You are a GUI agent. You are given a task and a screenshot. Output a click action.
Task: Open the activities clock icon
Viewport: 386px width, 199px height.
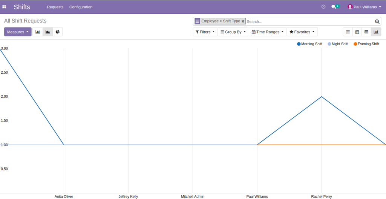click(323, 7)
